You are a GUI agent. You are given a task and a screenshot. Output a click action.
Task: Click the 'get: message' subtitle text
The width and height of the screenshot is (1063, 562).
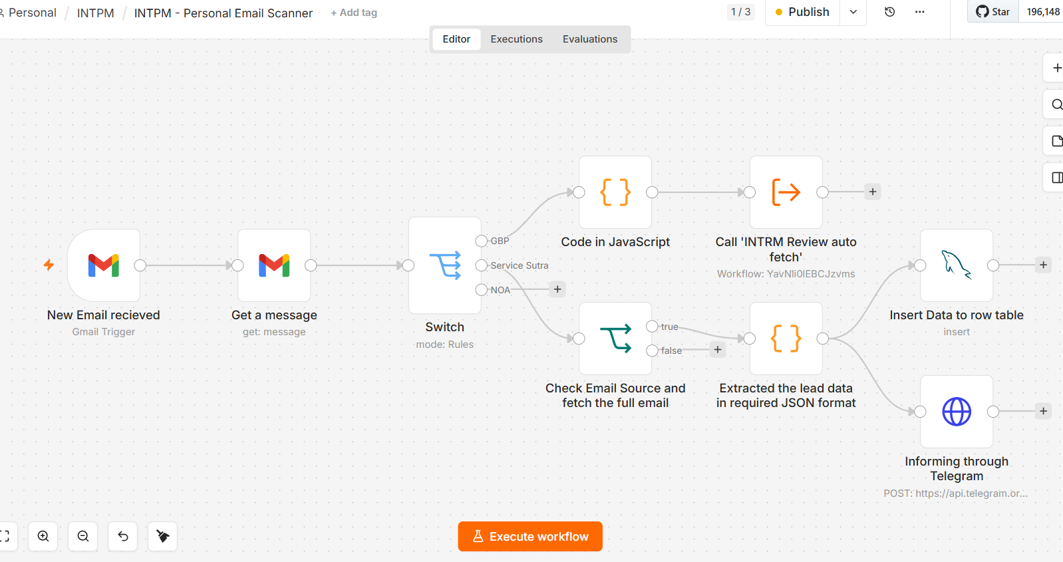point(274,332)
